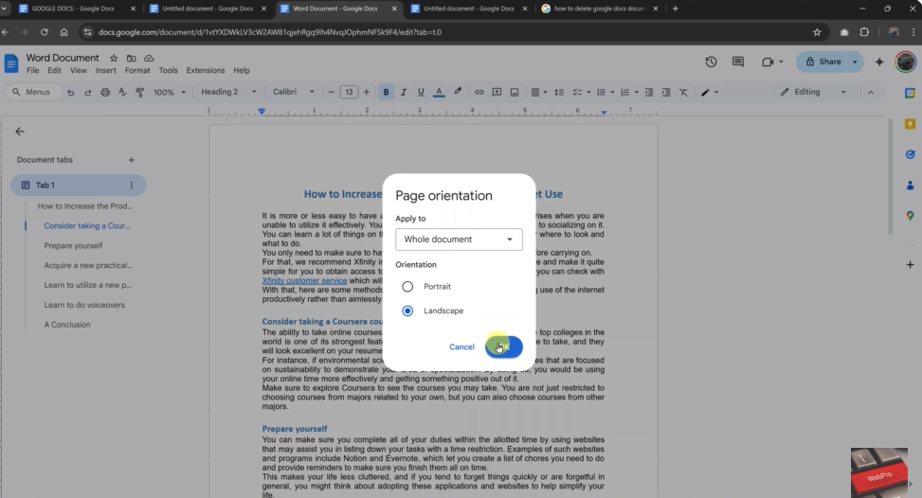This screenshot has height=498, width=922.
Task: Click the Insert image icon
Action: pyautogui.click(x=515, y=92)
